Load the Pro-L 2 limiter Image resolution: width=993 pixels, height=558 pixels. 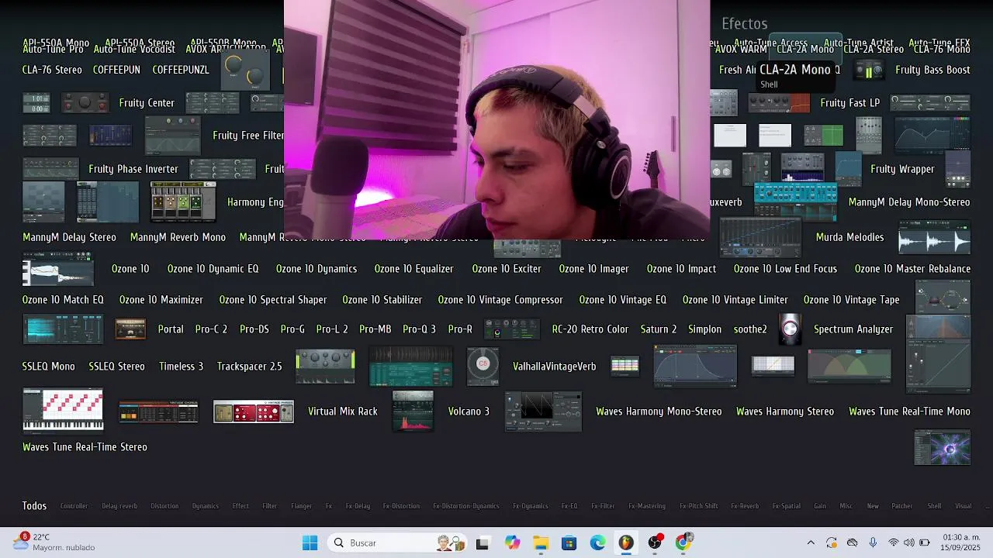click(x=332, y=329)
